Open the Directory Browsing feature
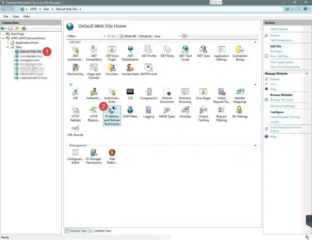Image resolution: width=312 pixels, height=240 pixels. pos(185,95)
